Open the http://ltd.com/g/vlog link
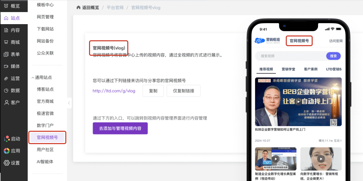363x181 pixels. pos(114,91)
